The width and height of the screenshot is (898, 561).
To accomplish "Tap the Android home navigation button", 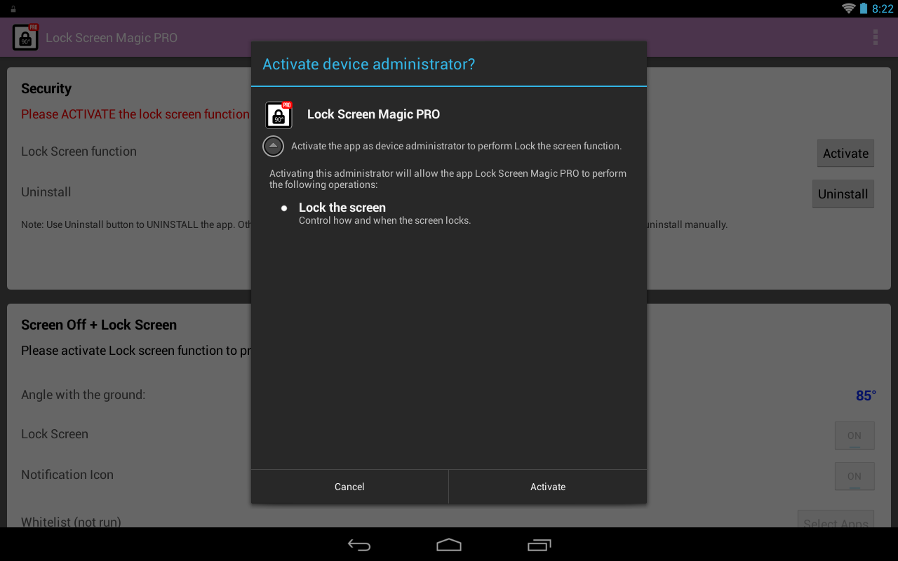I will point(449,545).
